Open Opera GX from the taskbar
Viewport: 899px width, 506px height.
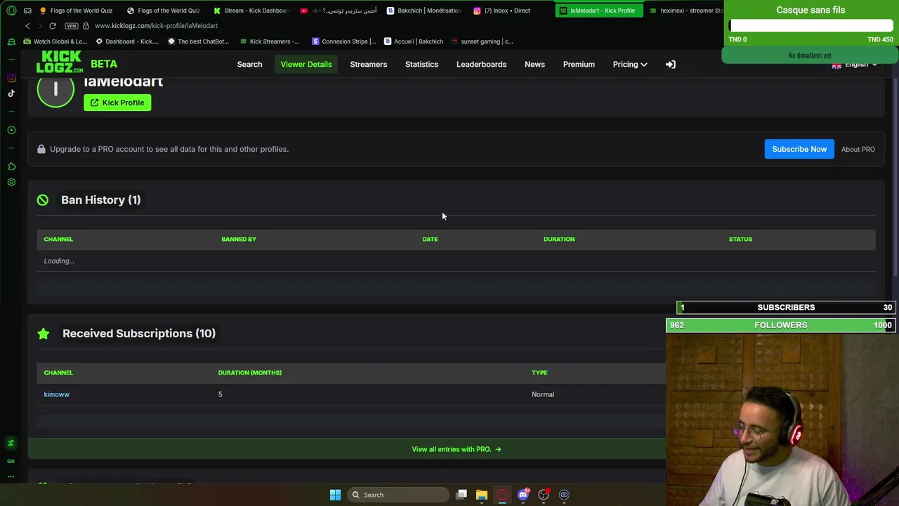pos(502,495)
